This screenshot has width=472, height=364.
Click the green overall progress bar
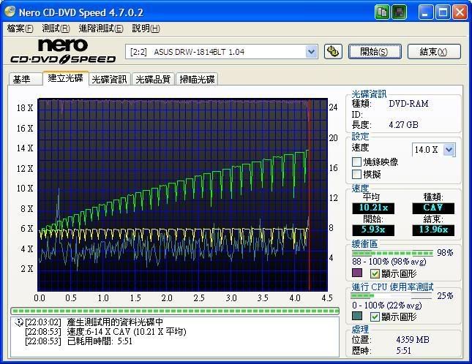click(x=175, y=311)
